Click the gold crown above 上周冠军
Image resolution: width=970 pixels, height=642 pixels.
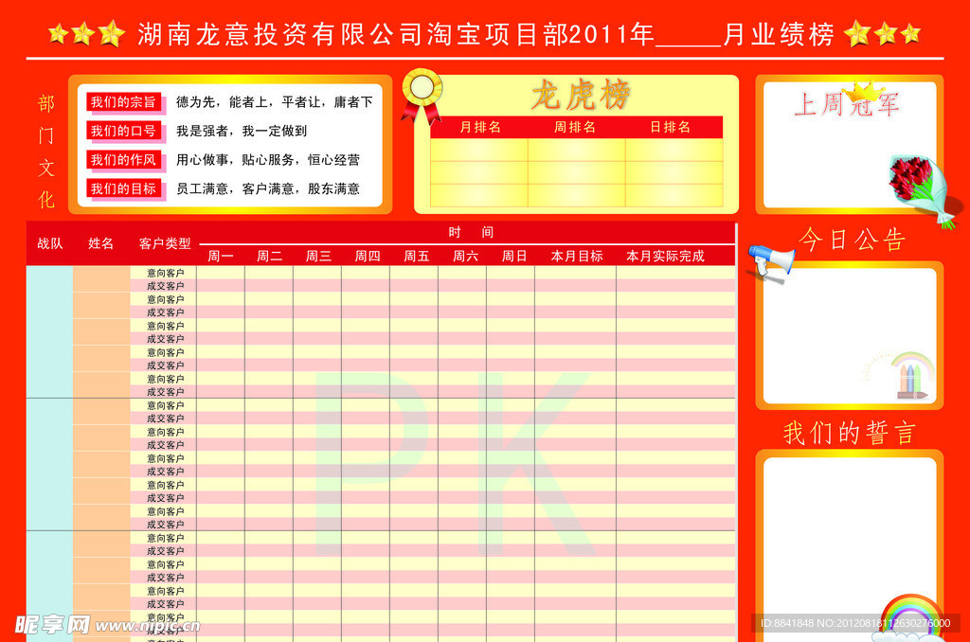point(864,92)
